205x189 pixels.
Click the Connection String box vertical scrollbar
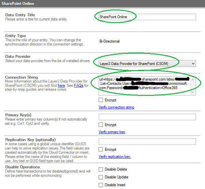coord(193,86)
